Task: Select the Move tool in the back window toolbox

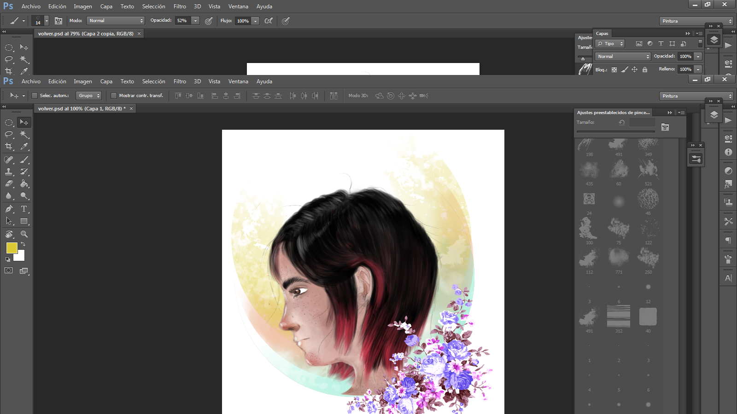Action: tap(24, 47)
